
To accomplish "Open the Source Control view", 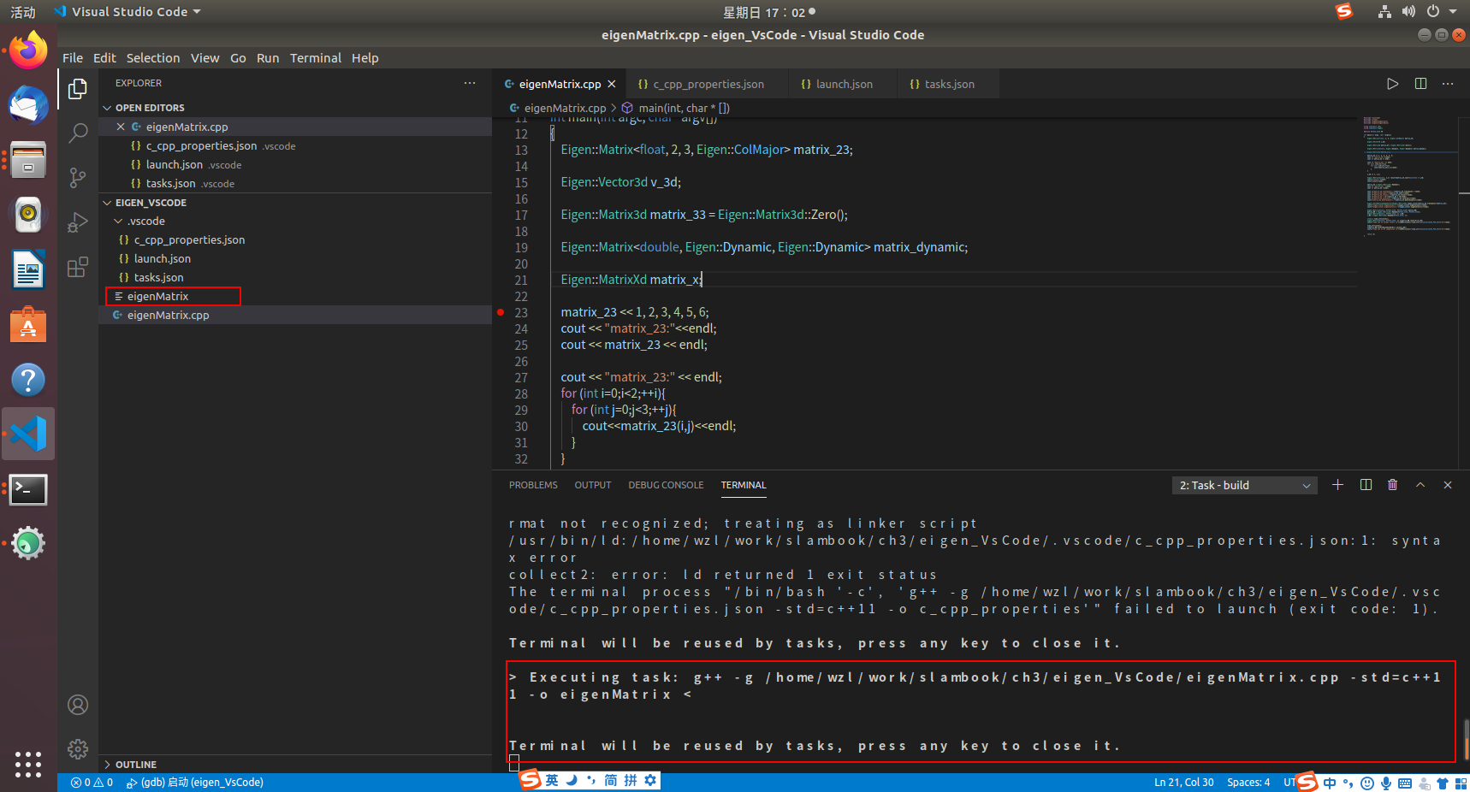I will pyautogui.click(x=78, y=178).
